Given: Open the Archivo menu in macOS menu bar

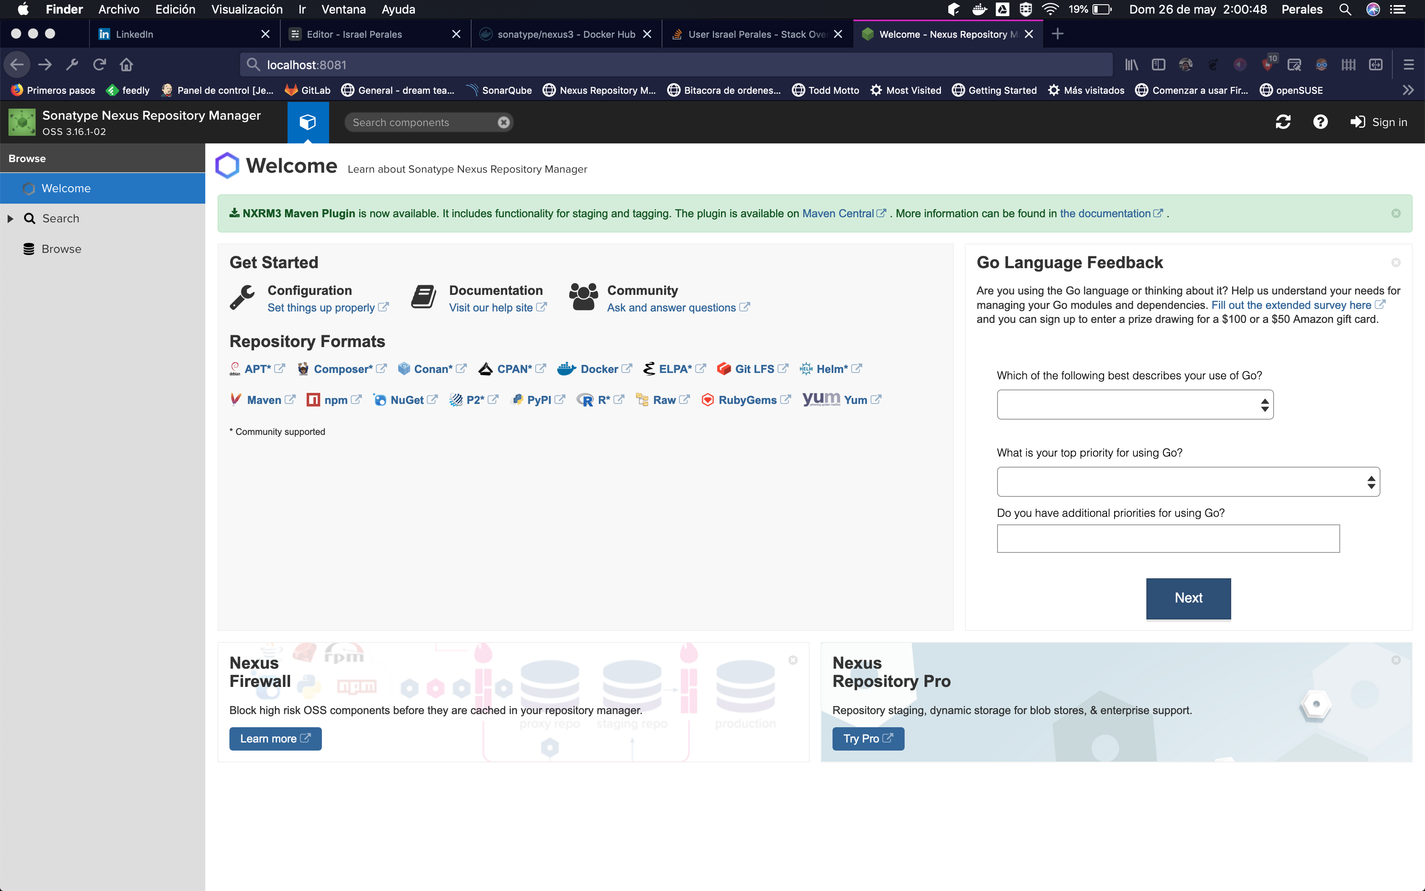Looking at the screenshot, I should coord(119,9).
